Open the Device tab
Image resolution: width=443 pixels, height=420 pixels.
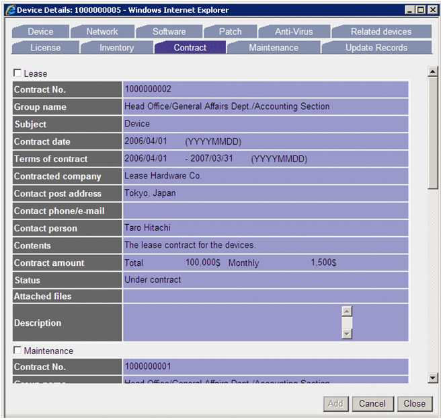pos(40,32)
